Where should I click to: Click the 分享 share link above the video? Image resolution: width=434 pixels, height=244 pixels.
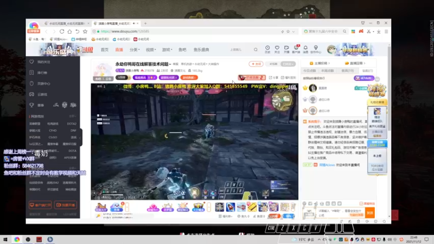(273, 78)
